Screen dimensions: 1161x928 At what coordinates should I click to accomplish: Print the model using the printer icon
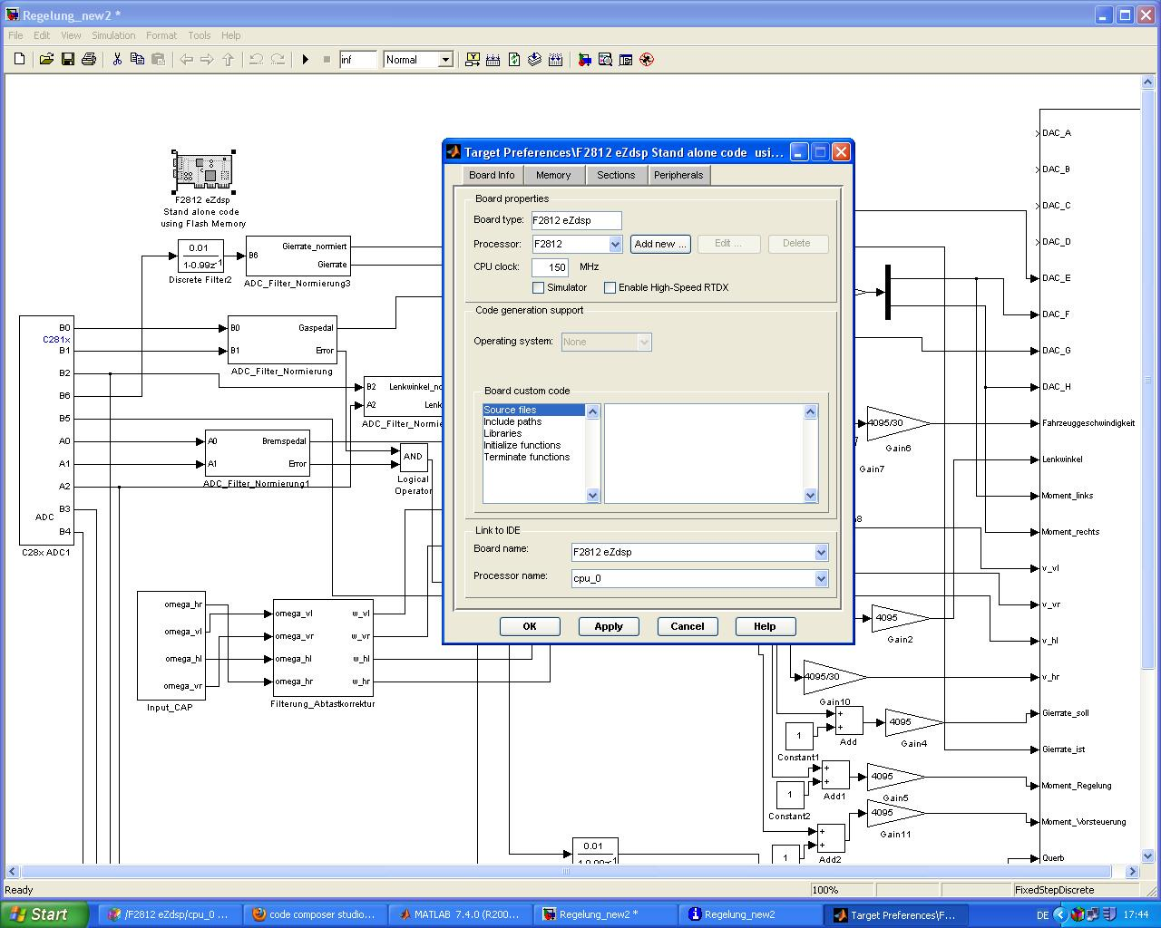pyautogui.click(x=89, y=60)
